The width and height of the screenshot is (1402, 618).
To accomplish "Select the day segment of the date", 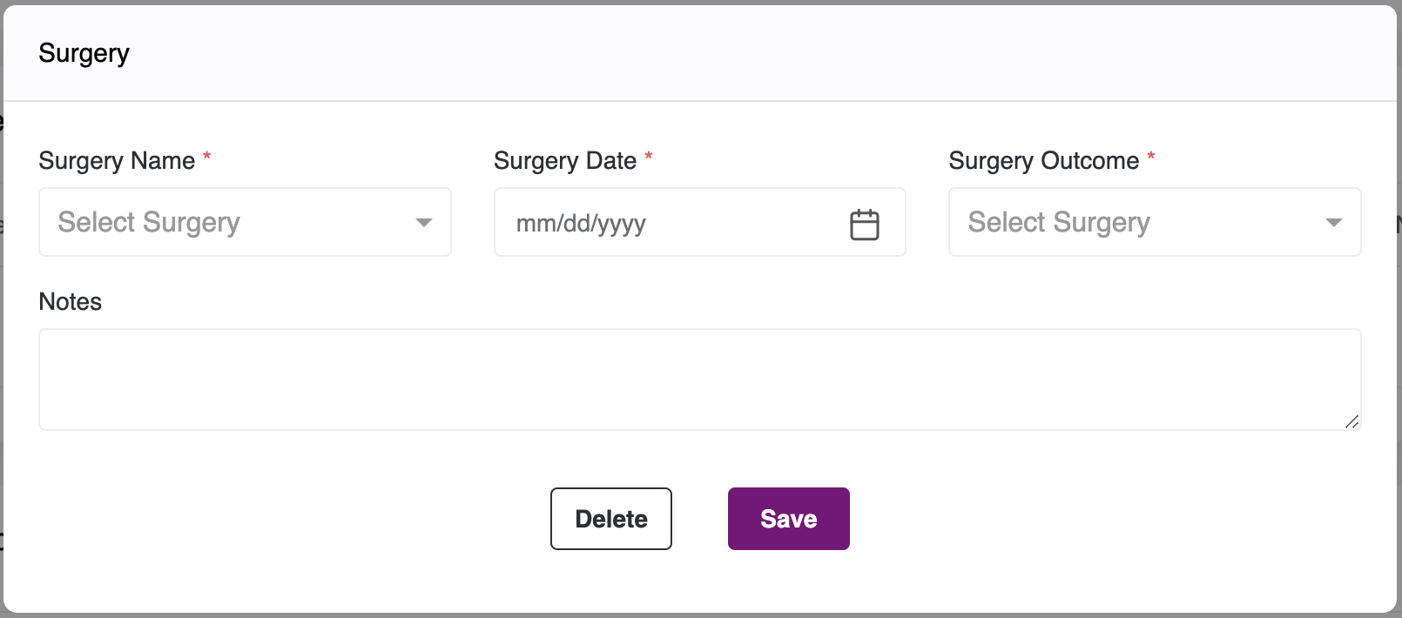I will [576, 224].
